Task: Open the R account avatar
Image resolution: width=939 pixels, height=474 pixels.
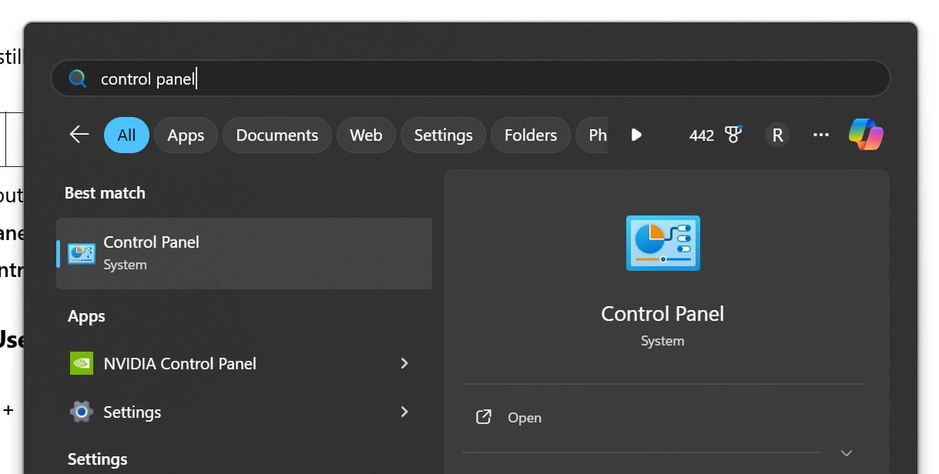Action: (x=777, y=135)
